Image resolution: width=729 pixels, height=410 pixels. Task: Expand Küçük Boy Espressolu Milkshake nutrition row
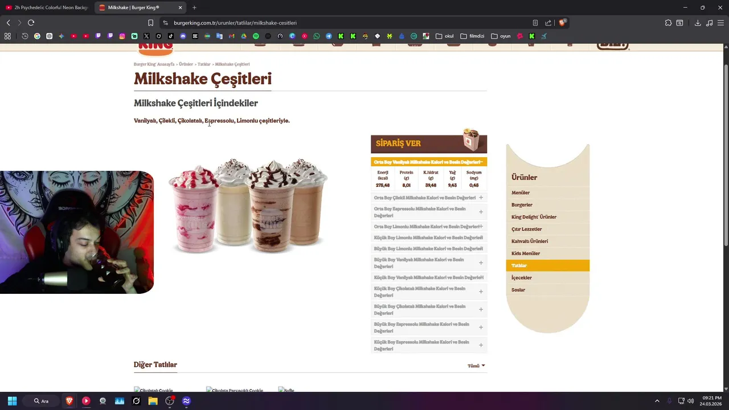[429, 345]
